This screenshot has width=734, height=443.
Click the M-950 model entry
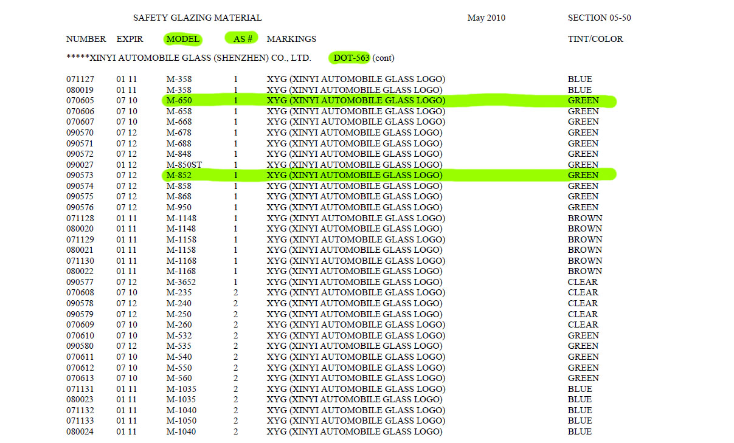pyautogui.click(x=179, y=207)
